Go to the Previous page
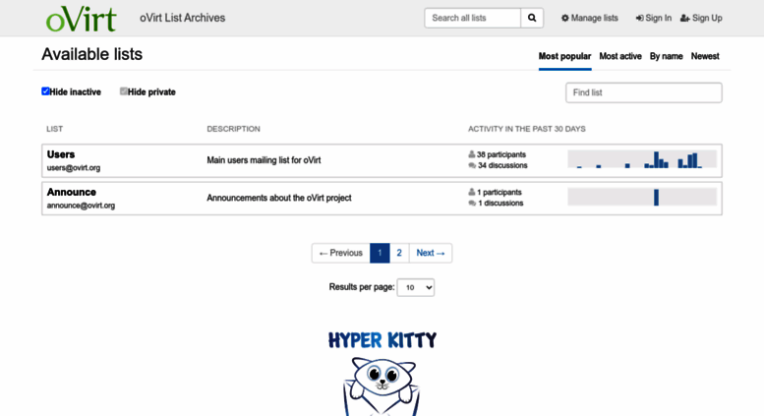This screenshot has width=764, height=416. pyautogui.click(x=341, y=254)
